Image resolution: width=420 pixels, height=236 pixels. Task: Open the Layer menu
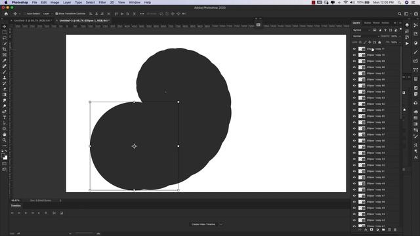67,3
